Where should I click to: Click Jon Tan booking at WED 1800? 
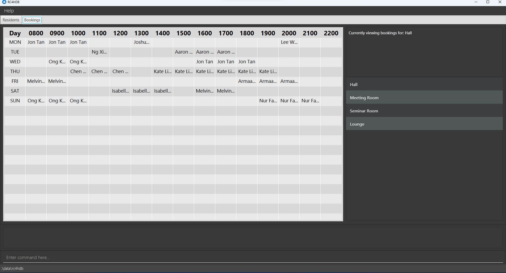(247, 62)
